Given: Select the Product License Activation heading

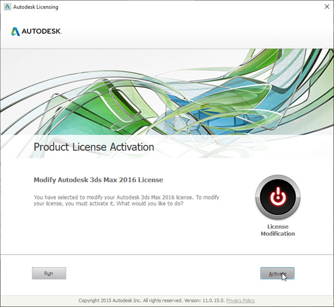Looking at the screenshot, I should point(94,147).
